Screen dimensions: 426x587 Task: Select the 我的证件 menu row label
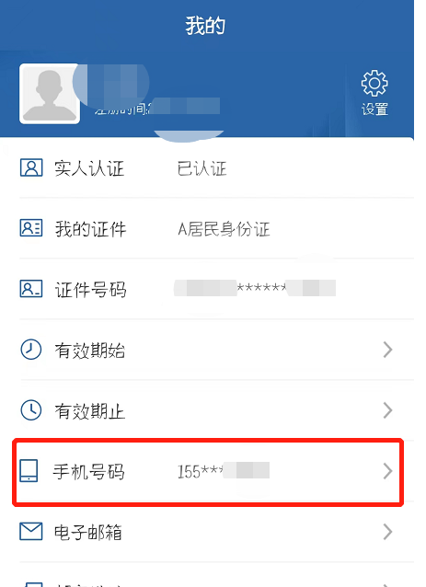[x=90, y=229]
